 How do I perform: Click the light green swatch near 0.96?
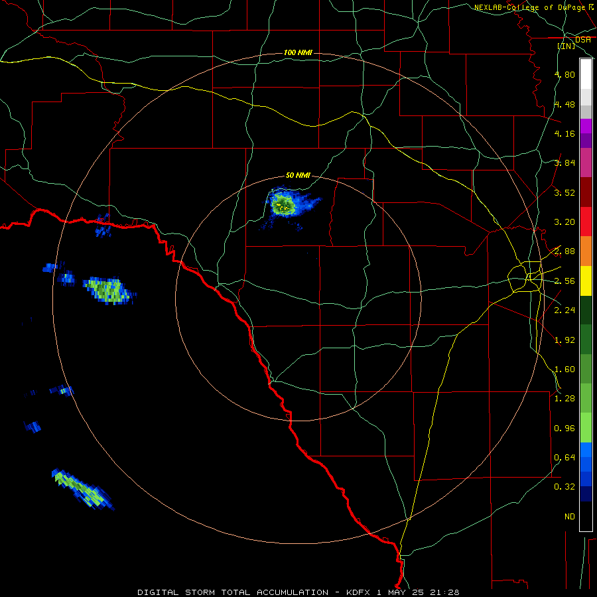coord(586,428)
